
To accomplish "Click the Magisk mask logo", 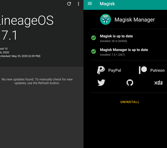I will pyautogui.click(x=105, y=19).
